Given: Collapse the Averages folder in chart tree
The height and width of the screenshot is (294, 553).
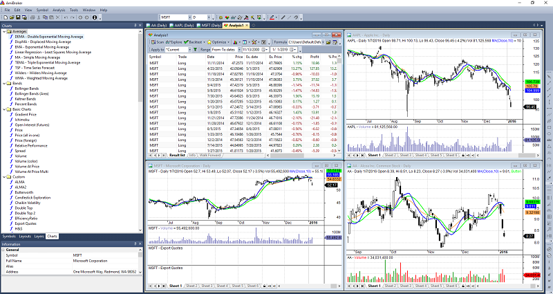Looking at the screenshot, I should tap(4, 31).
